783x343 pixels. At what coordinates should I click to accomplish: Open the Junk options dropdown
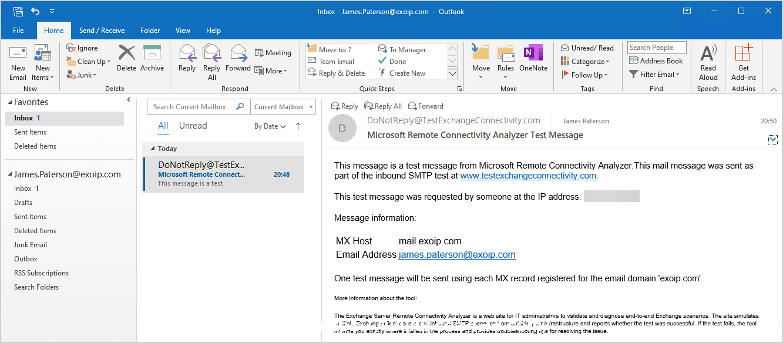(x=82, y=75)
